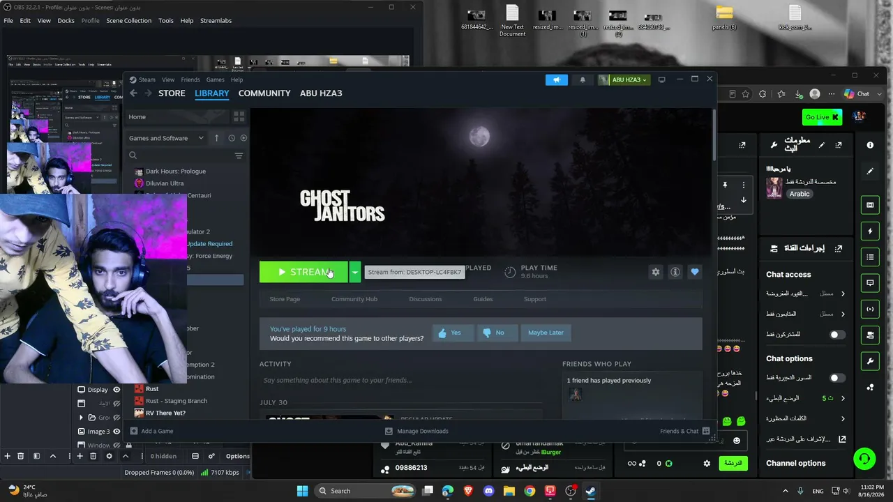The height and width of the screenshot is (502, 893).
Task: Open library advanced filter options icon
Action: [x=239, y=155]
